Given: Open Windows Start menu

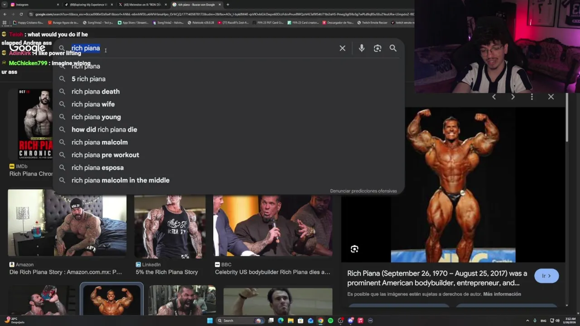Looking at the screenshot, I should point(210,321).
